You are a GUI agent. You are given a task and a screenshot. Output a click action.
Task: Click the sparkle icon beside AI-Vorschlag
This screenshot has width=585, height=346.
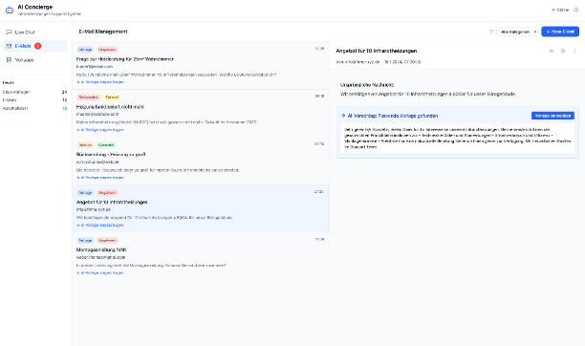pyautogui.click(x=343, y=116)
